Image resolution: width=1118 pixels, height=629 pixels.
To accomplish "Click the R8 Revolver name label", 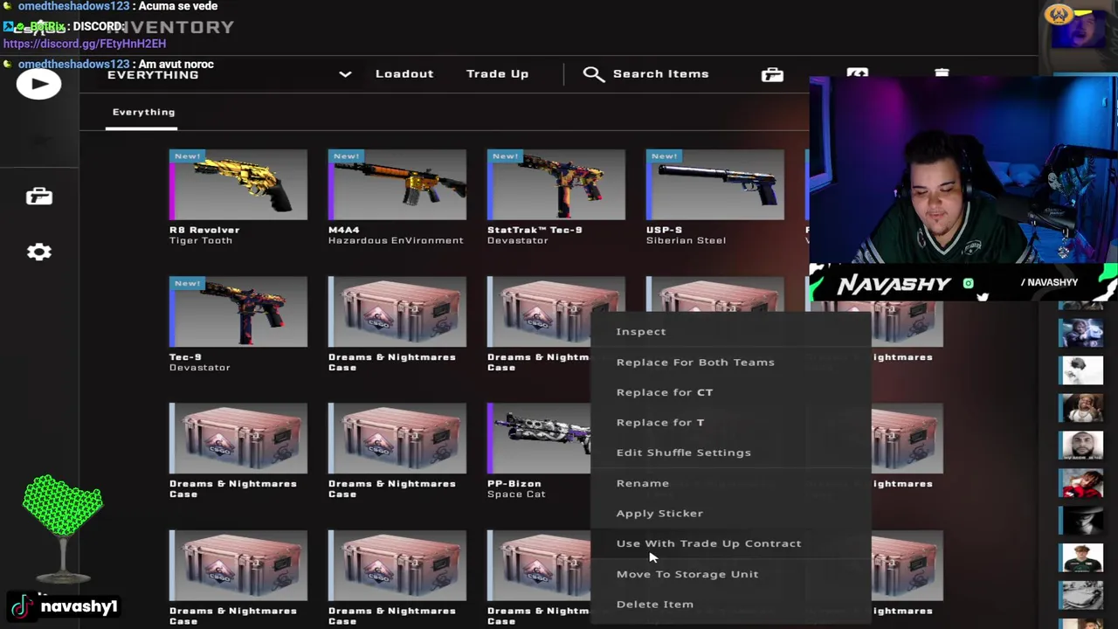I will [204, 230].
